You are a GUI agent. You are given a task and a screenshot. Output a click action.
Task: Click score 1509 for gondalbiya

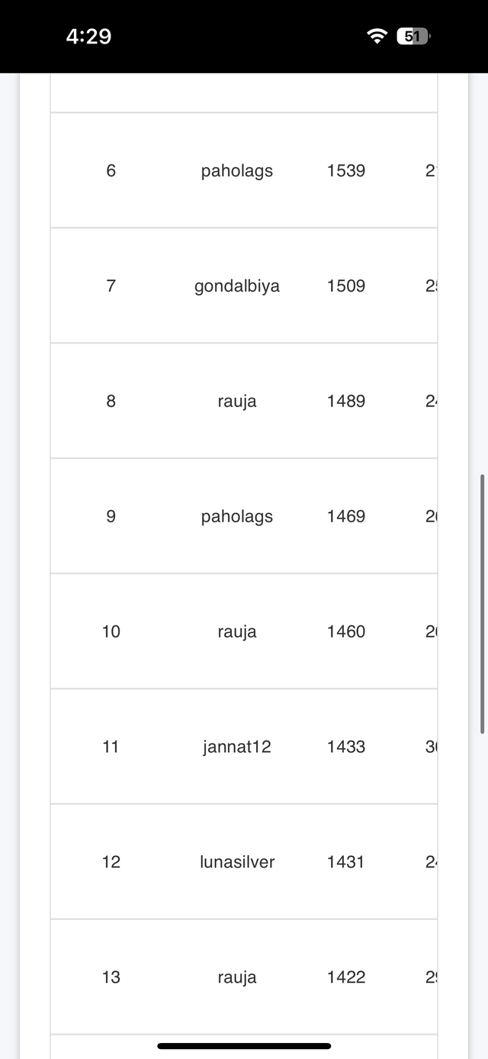346,286
